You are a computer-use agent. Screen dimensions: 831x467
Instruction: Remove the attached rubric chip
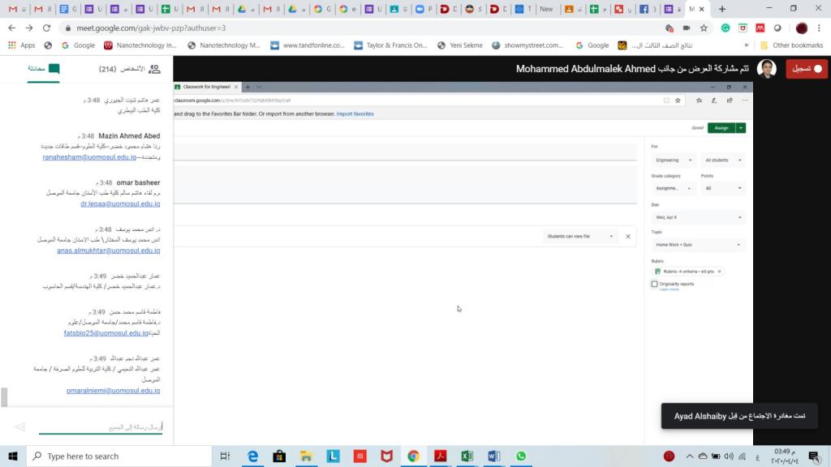click(719, 272)
